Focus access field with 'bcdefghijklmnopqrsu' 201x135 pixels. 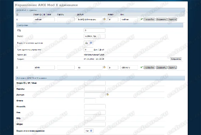click(x=90, y=19)
